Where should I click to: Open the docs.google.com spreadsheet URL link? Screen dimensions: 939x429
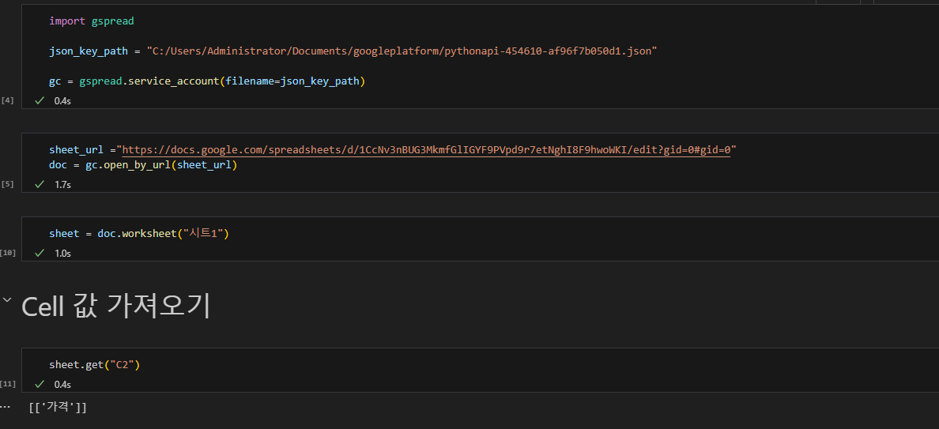[426, 149]
